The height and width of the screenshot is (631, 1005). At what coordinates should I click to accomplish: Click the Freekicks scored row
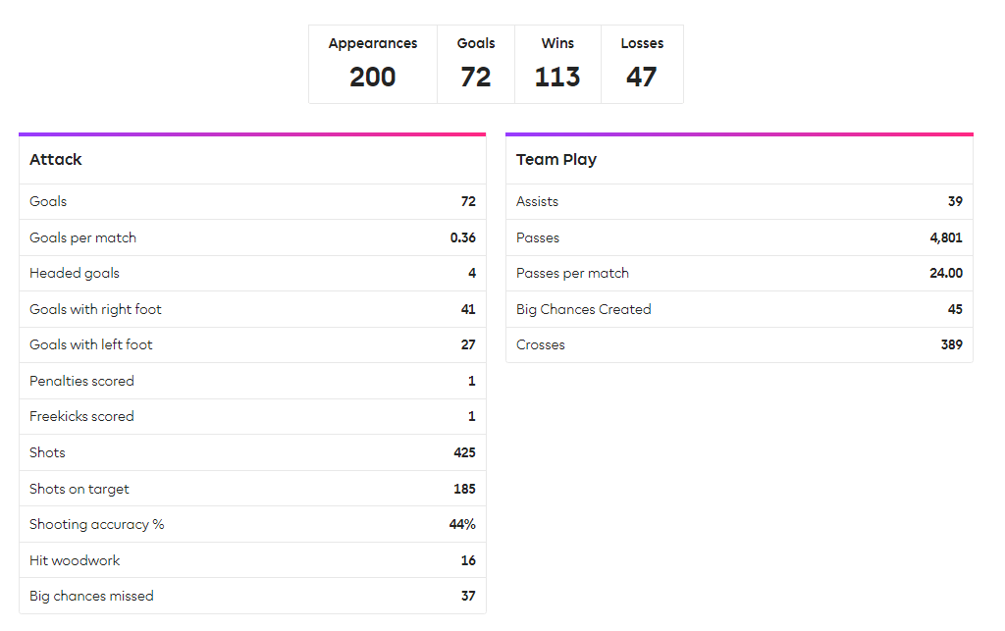(252, 416)
